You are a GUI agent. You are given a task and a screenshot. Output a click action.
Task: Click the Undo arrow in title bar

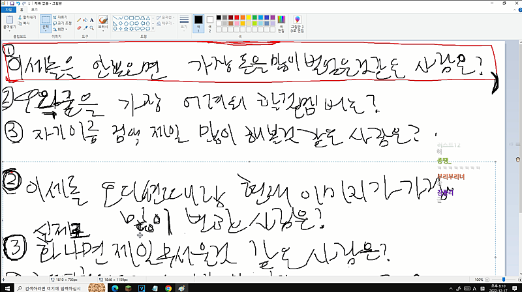[x=18, y=3]
